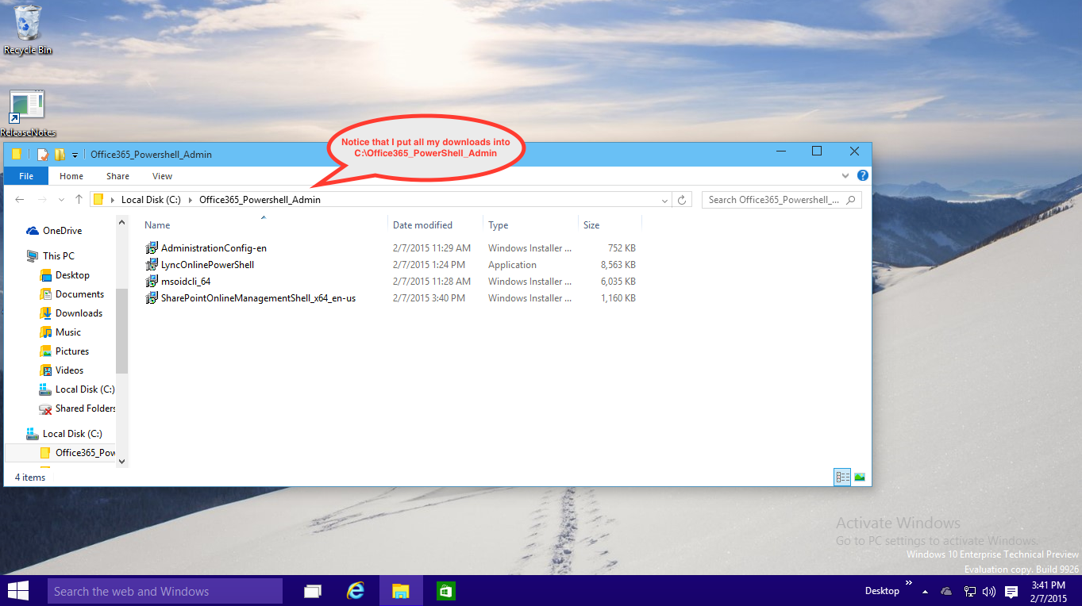Viewport: 1082px width, 606px height.
Task: Click the Forward navigation arrow
Action: pos(42,200)
